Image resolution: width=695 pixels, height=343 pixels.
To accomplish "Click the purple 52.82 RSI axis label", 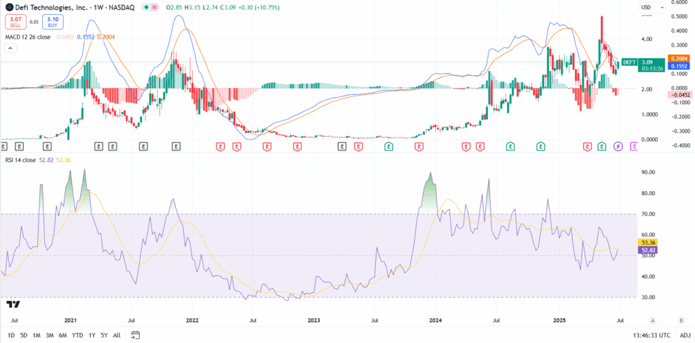I will click(648, 249).
